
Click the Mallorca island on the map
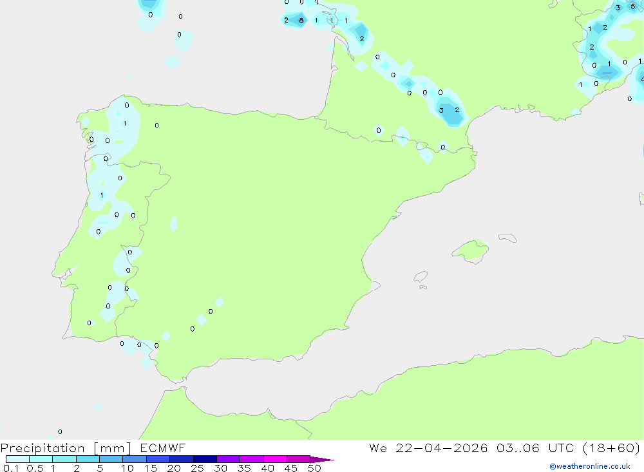pyautogui.click(x=471, y=250)
